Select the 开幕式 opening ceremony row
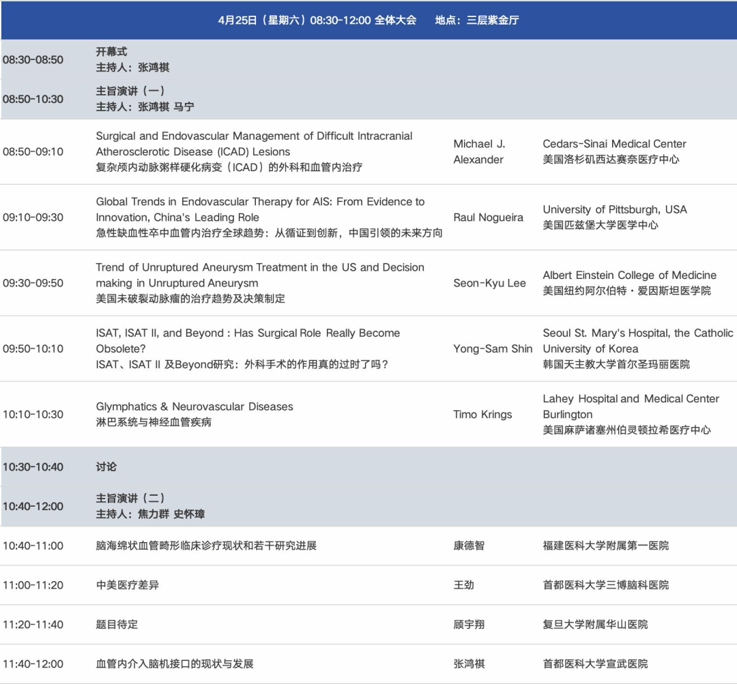This screenshot has width=737, height=684. 111,52
